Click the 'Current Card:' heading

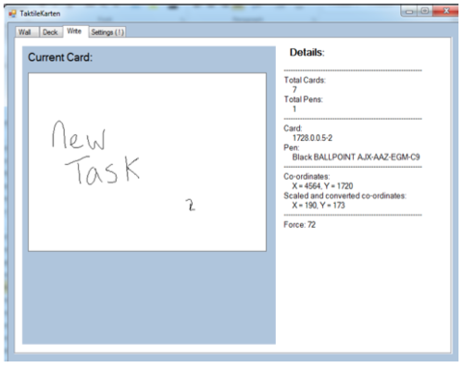click(60, 57)
